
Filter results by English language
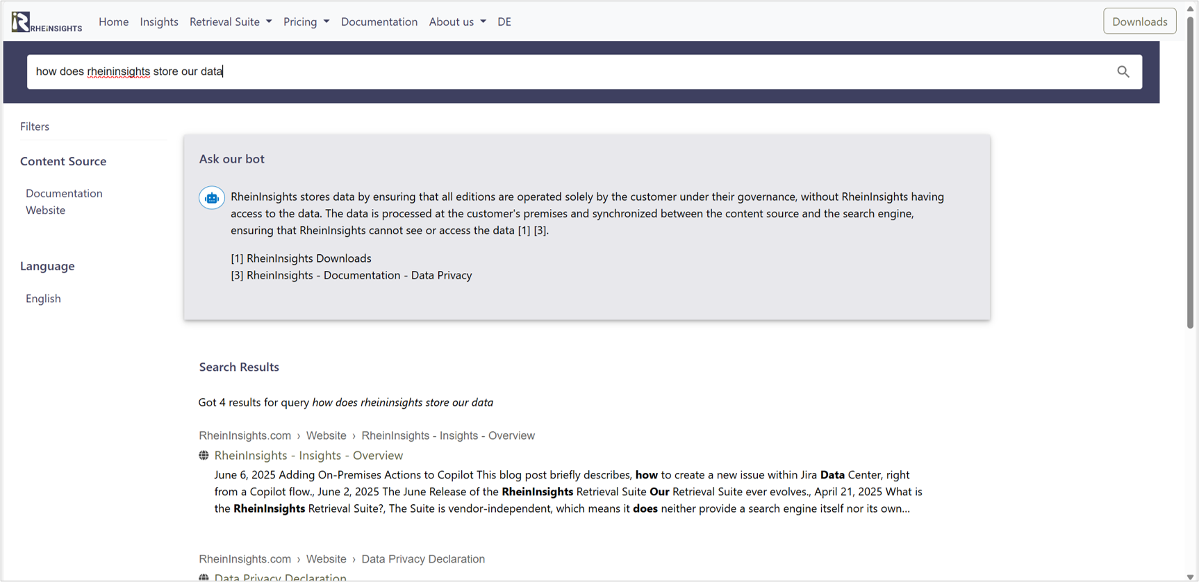pos(43,299)
